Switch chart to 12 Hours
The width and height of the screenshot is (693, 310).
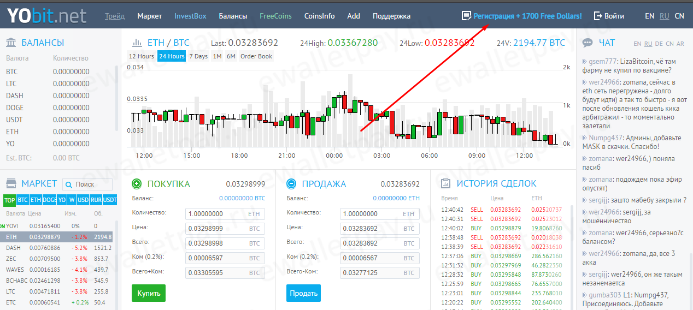tap(141, 56)
